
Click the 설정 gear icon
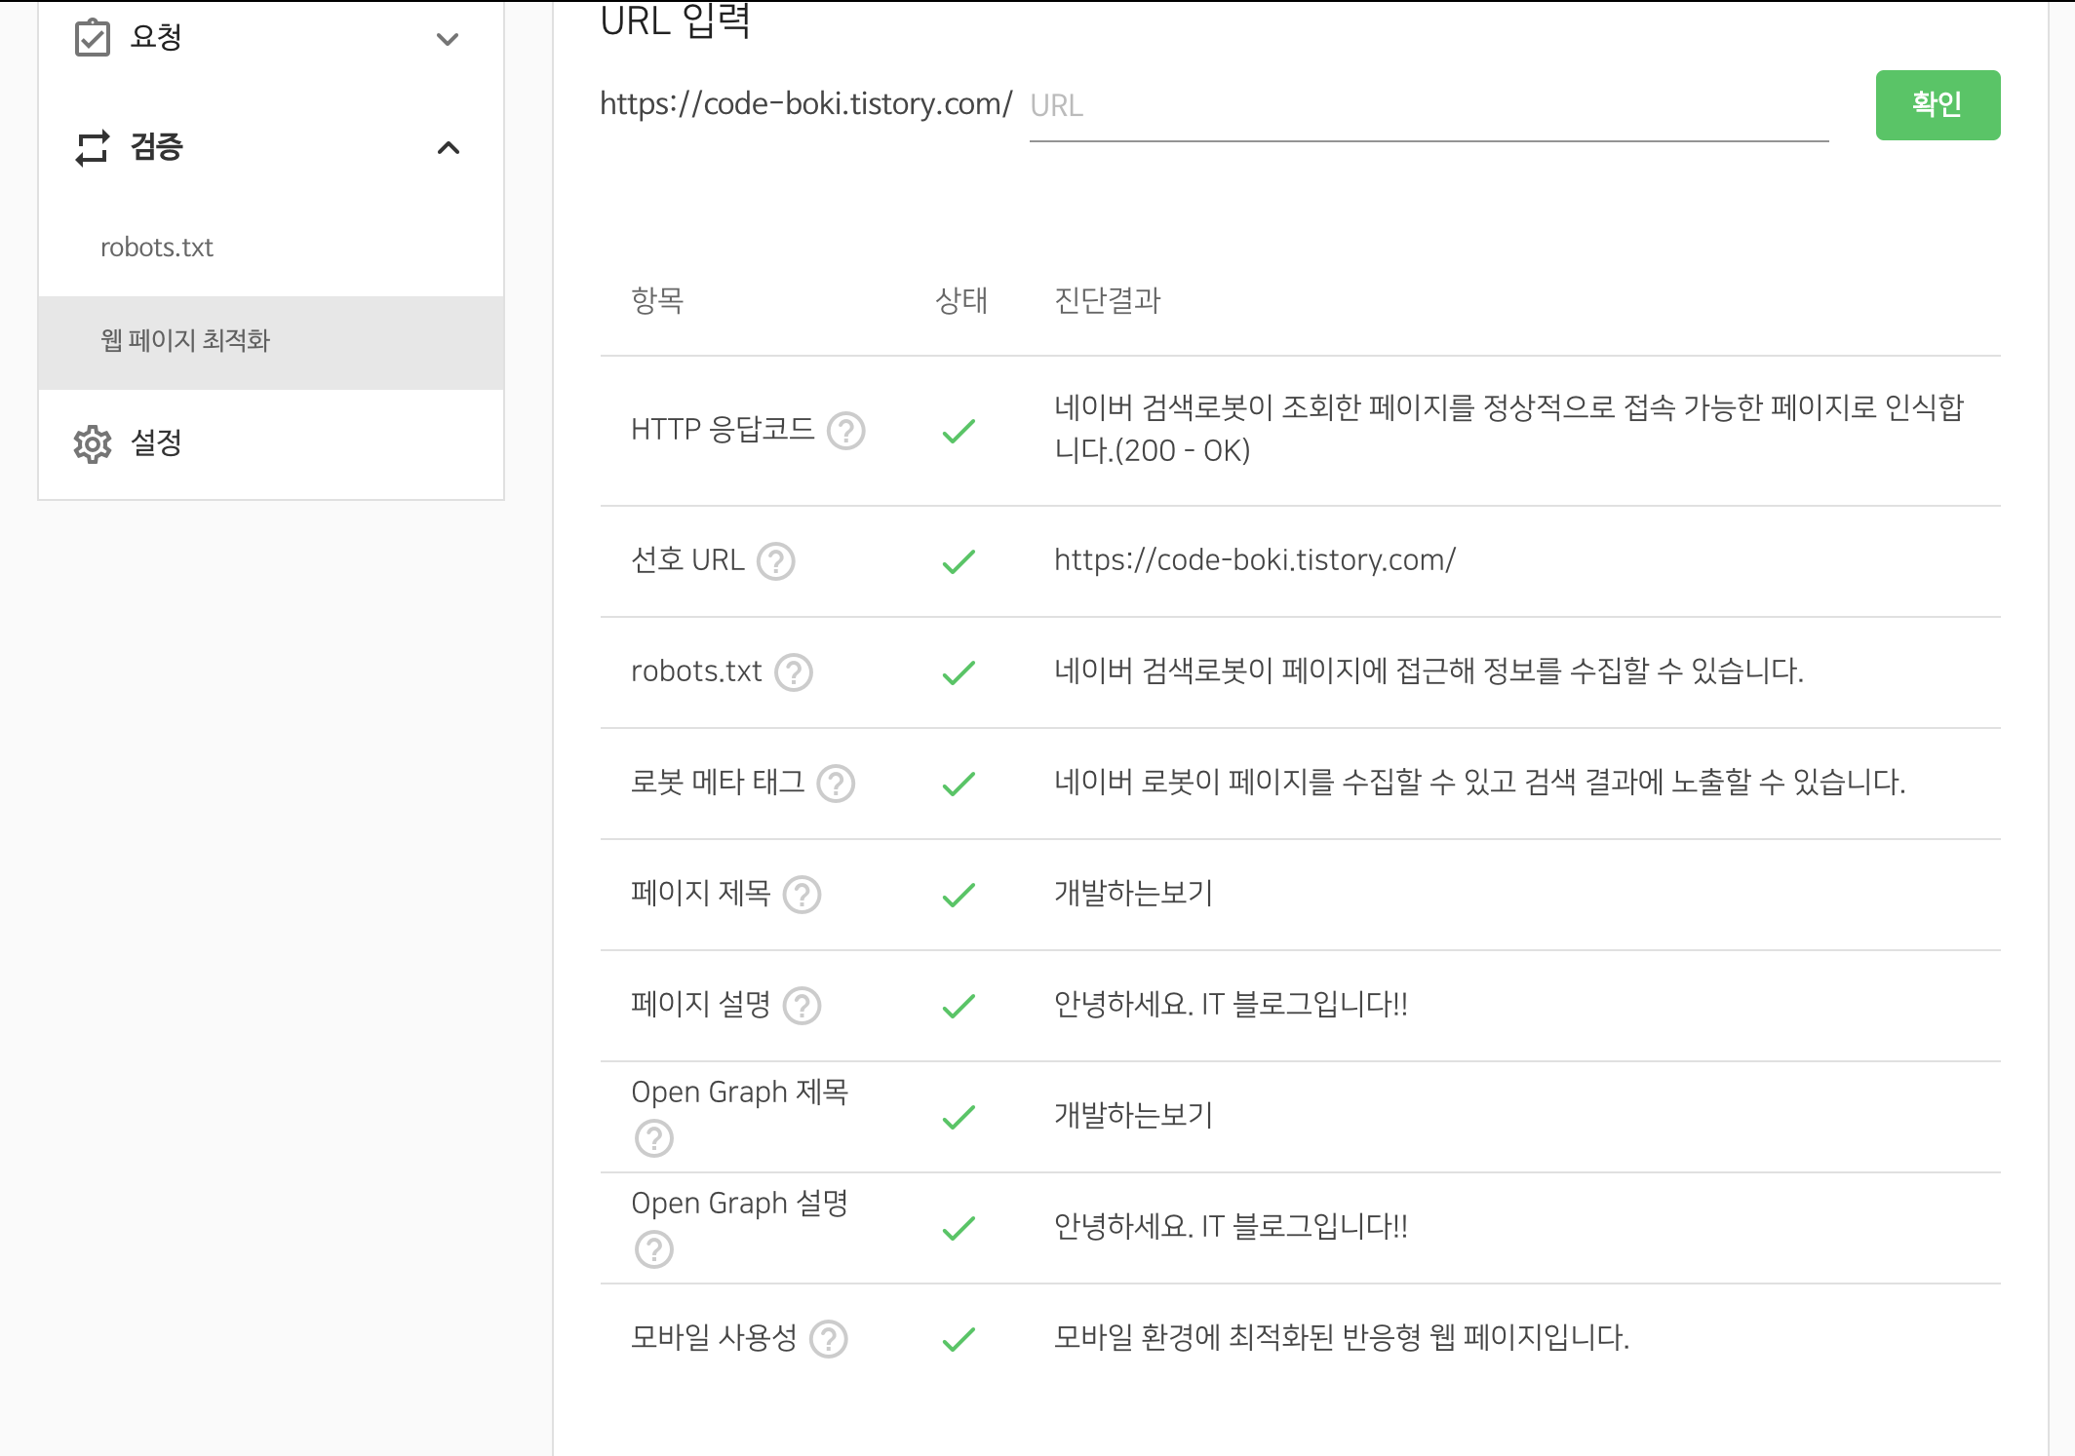[x=93, y=444]
